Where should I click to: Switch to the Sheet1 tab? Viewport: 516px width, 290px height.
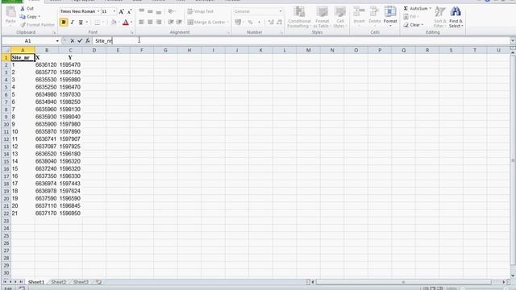click(35, 282)
